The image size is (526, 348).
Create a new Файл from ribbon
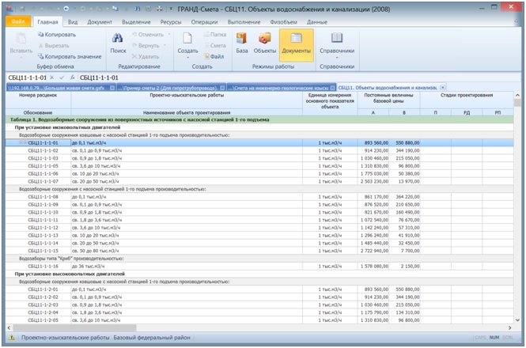point(214,56)
